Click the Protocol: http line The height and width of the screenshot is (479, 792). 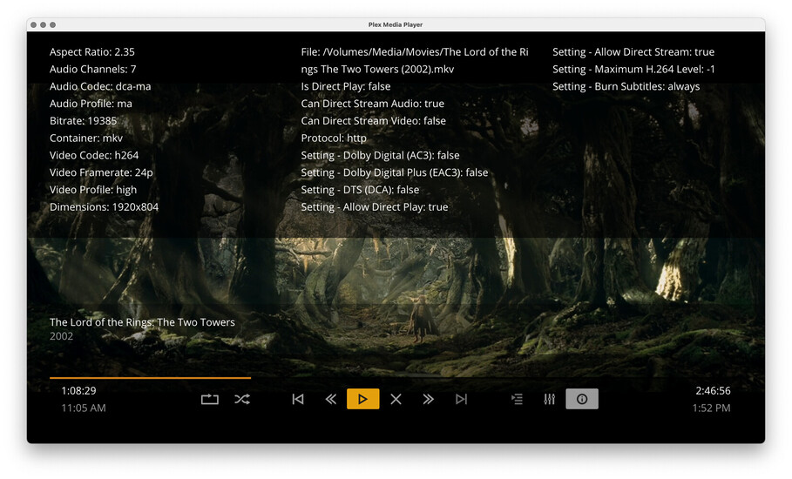[x=334, y=138]
